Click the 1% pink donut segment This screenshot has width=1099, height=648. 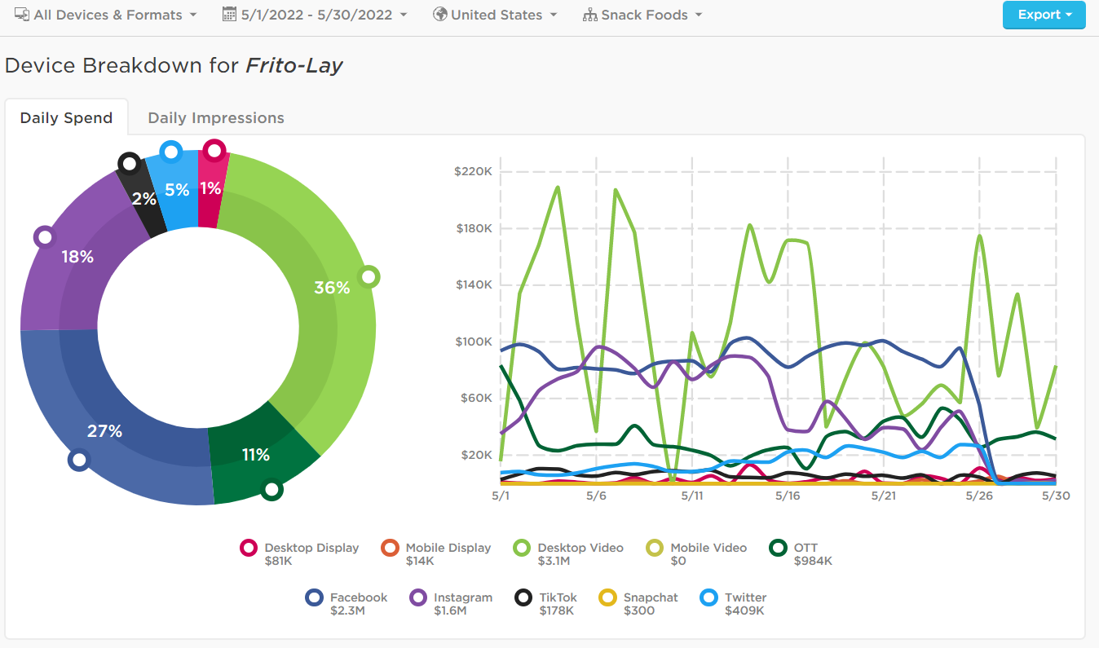210,188
